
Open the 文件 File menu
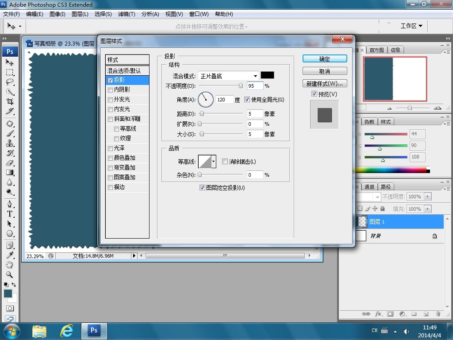(x=11, y=14)
